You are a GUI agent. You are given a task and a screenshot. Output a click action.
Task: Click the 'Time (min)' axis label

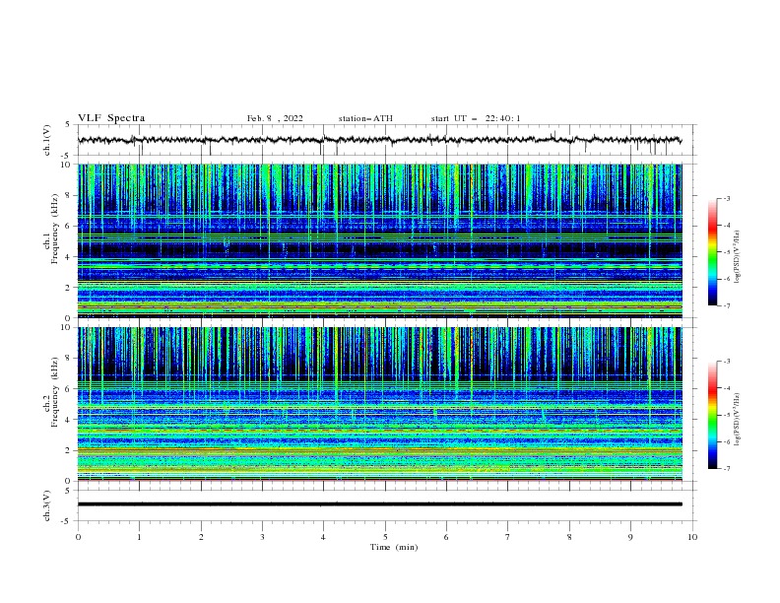coord(394,547)
